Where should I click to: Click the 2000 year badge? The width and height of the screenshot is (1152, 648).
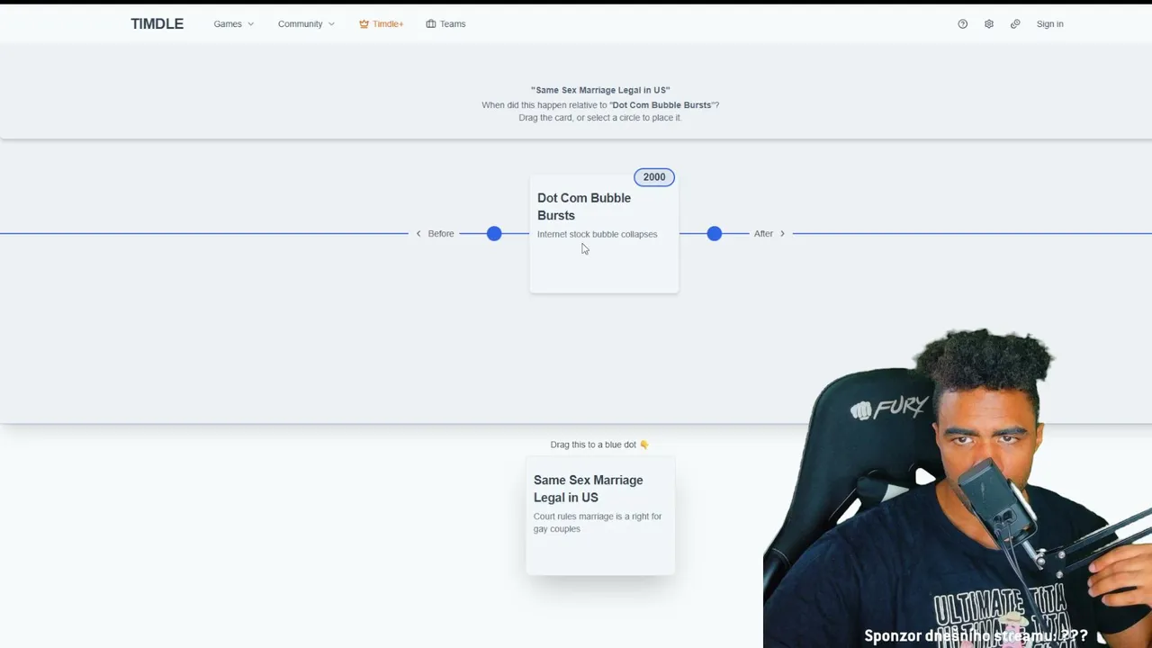(x=654, y=177)
